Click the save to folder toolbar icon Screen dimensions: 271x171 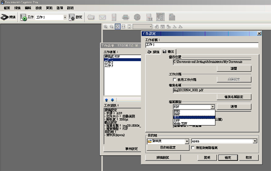click(91, 17)
